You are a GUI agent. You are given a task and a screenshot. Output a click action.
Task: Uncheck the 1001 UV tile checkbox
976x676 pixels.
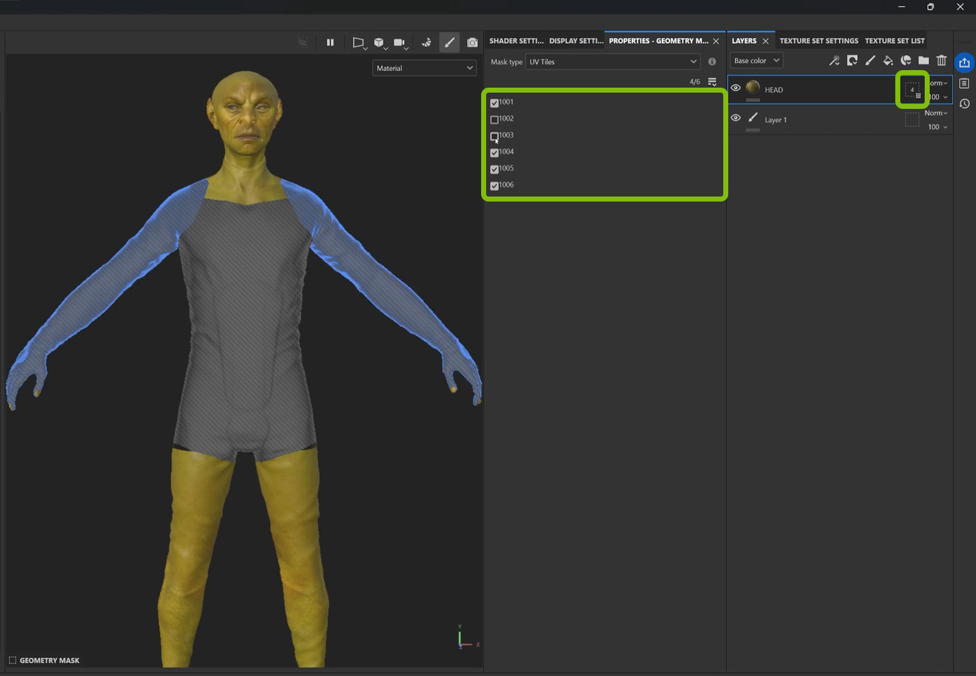click(494, 103)
